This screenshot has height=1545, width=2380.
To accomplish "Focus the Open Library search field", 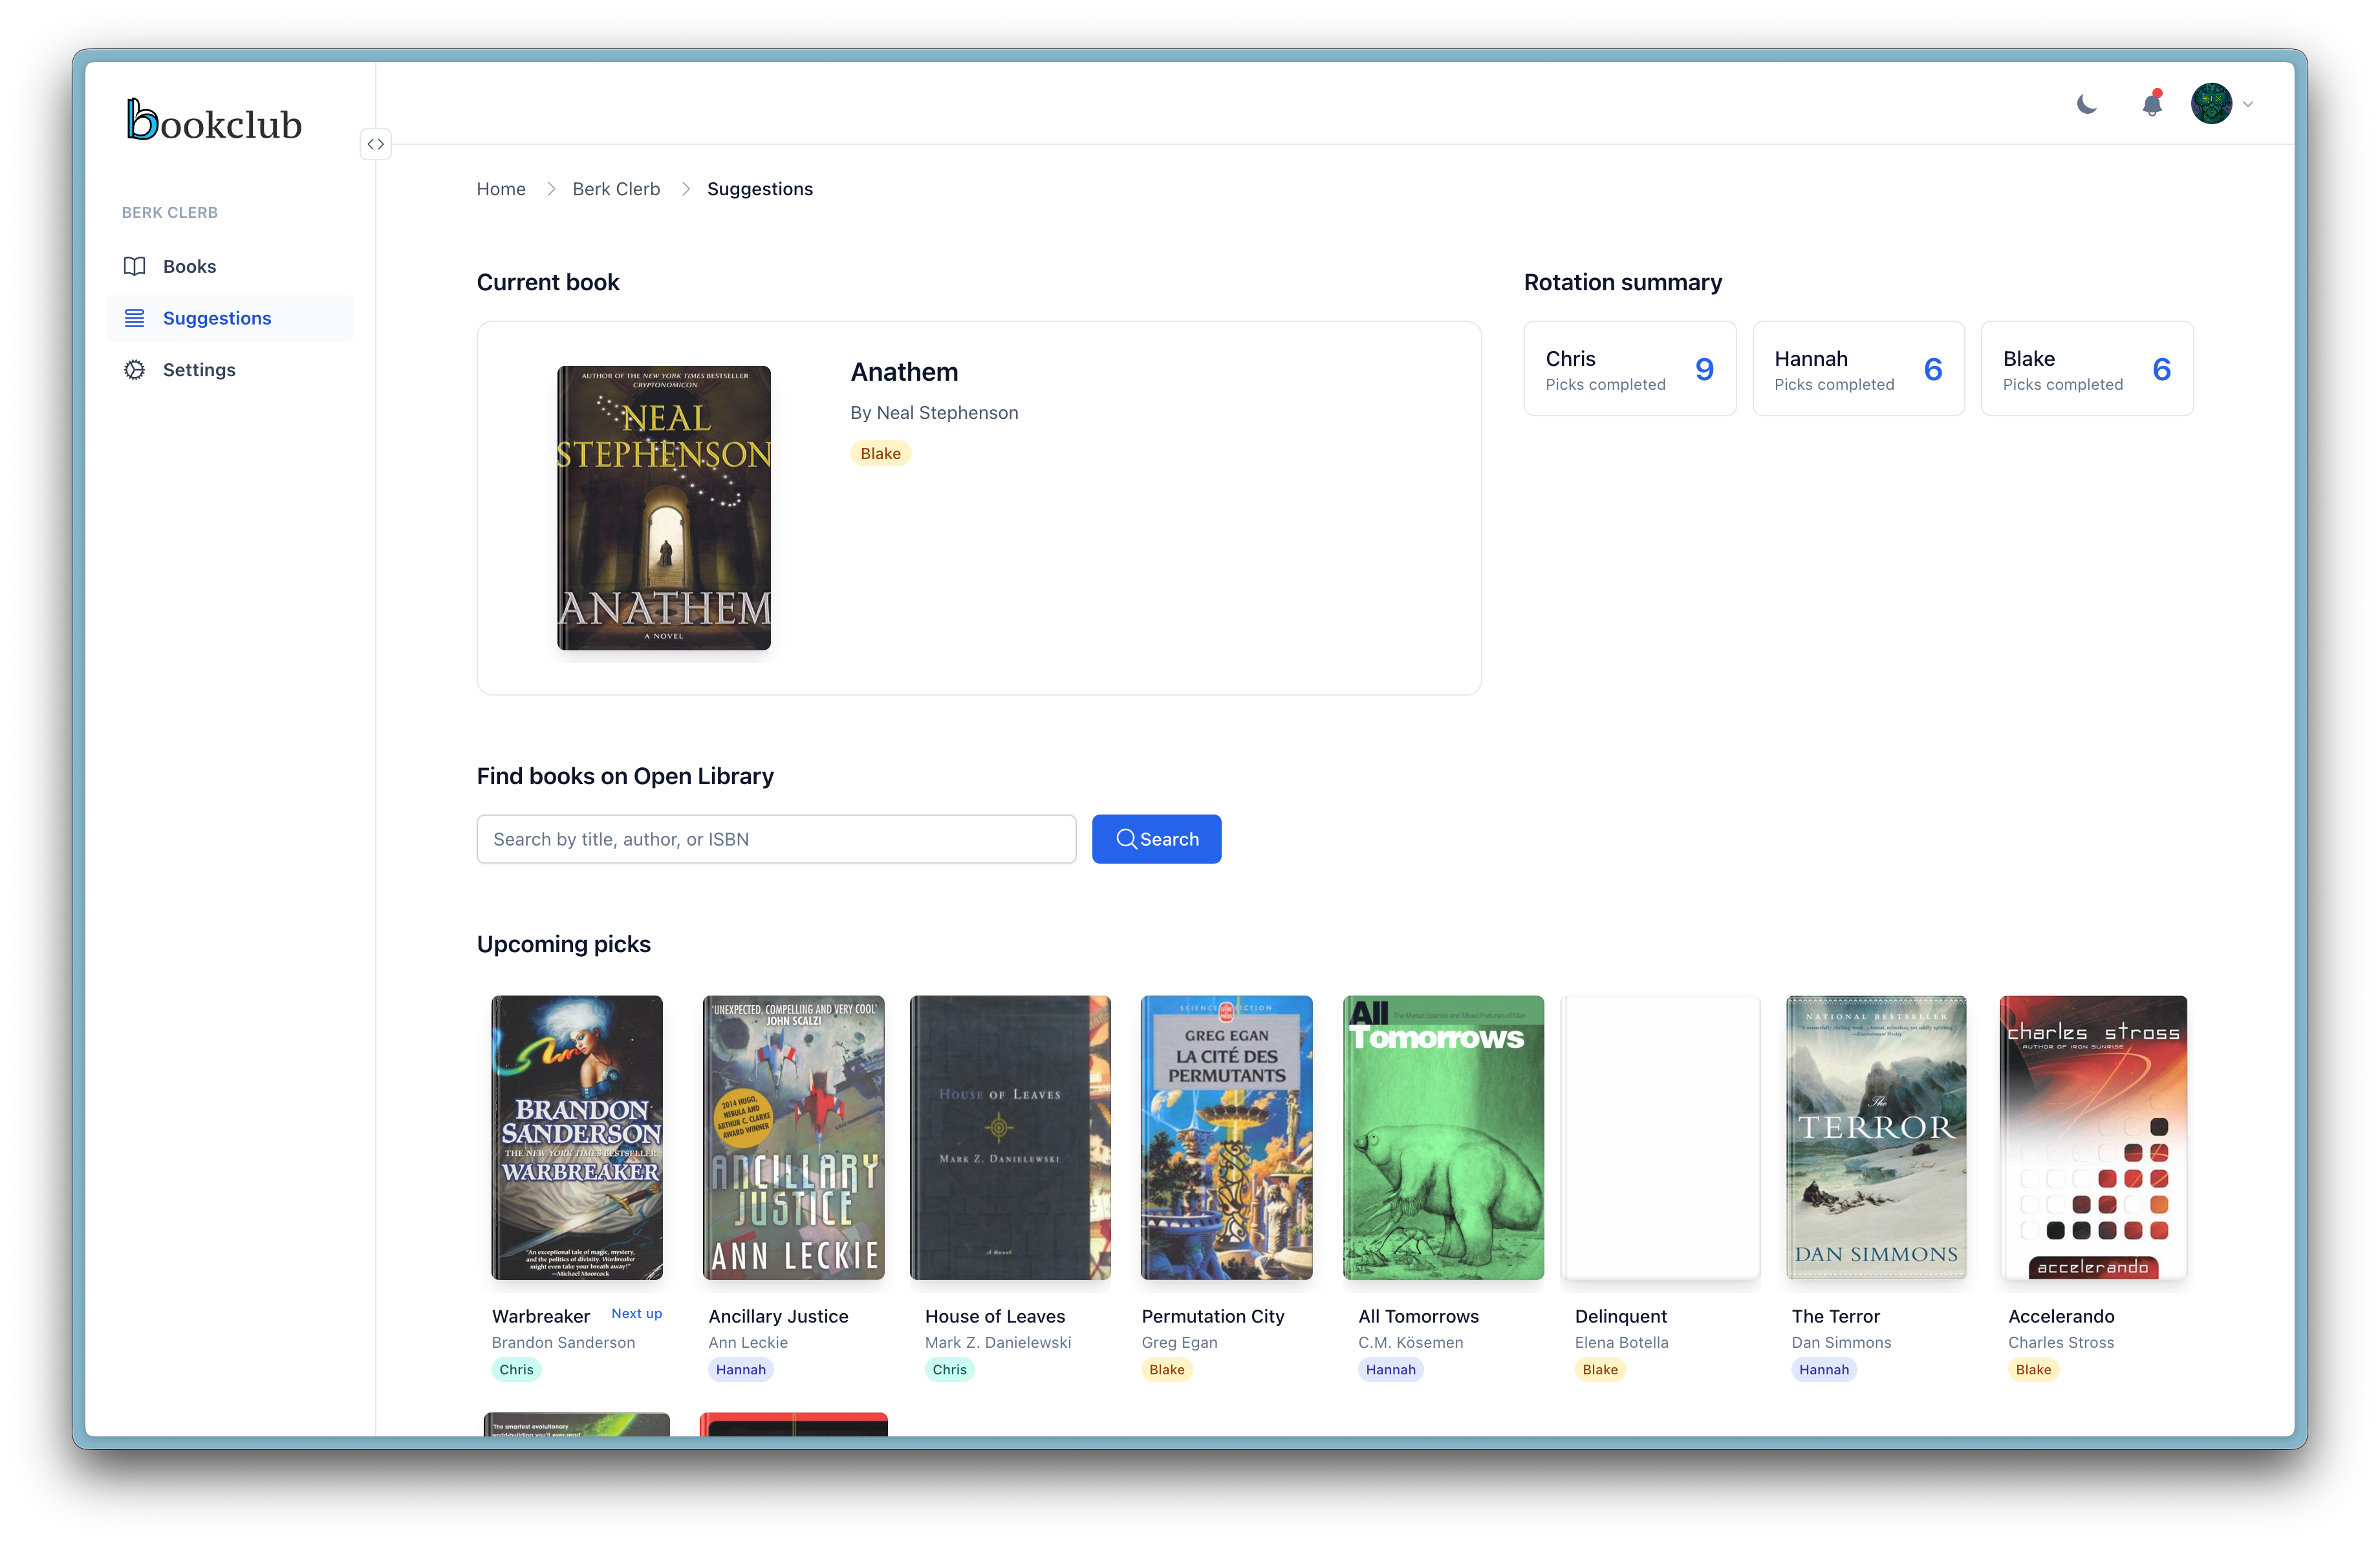I will (776, 838).
